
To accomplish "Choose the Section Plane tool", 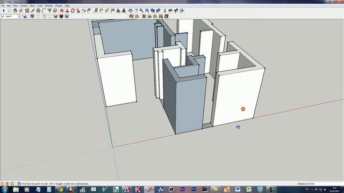I will coord(182,11).
